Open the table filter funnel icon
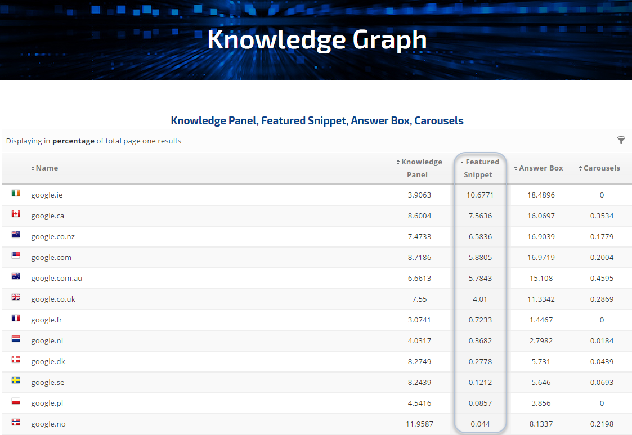 coord(621,140)
